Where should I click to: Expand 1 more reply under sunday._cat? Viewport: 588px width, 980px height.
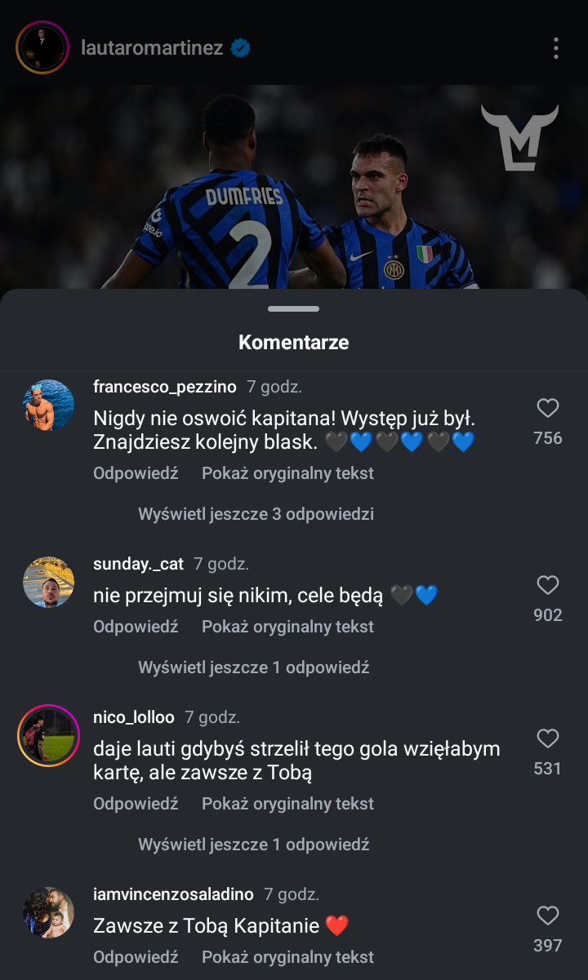click(253, 667)
